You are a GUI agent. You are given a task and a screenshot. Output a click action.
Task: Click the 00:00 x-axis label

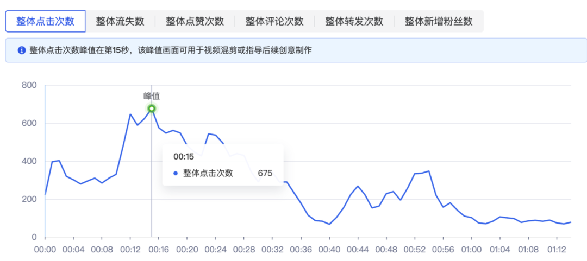[45, 250]
